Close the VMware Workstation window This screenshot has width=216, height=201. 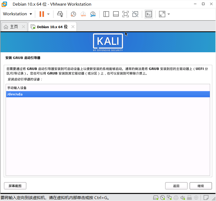[x=211, y=4]
